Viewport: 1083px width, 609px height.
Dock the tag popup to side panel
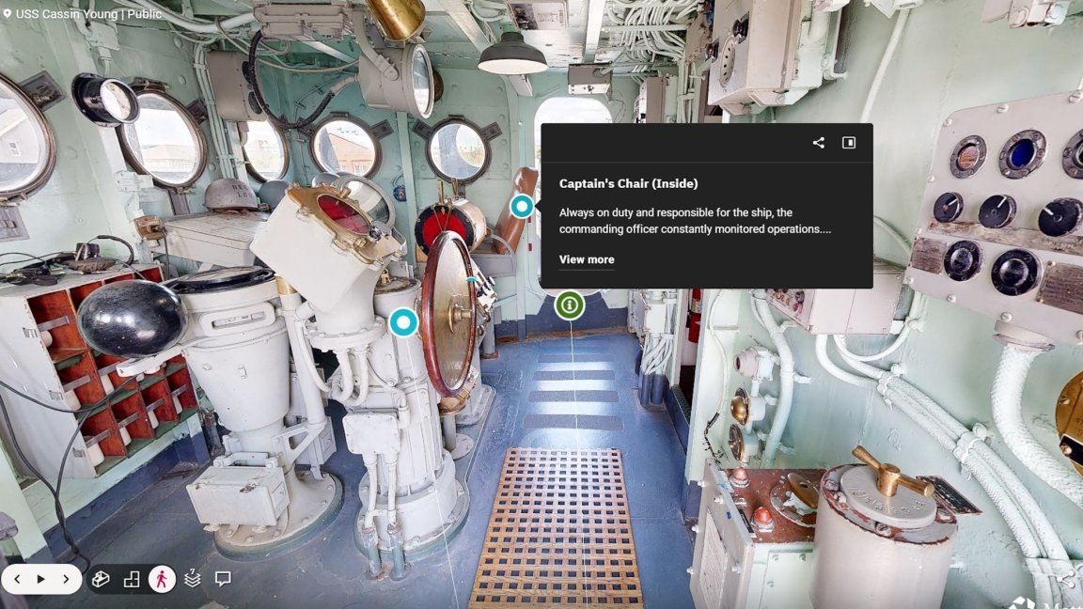point(848,143)
